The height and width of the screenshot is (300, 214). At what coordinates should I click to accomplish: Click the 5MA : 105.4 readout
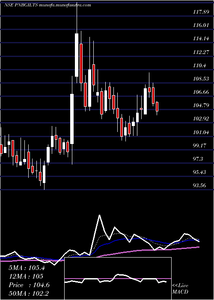pos(27,268)
